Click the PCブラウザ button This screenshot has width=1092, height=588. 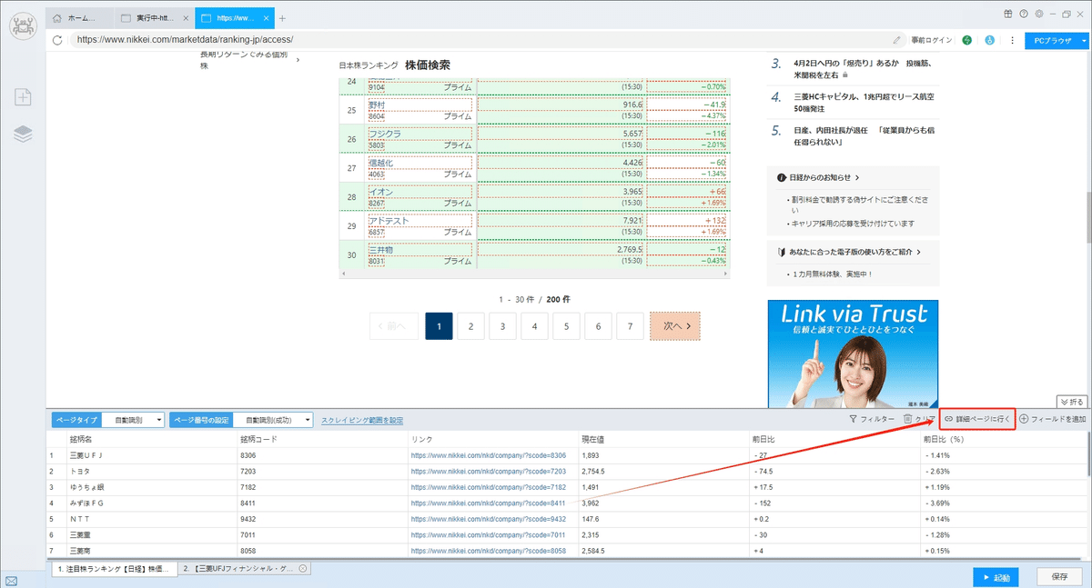coord(1051,40)
